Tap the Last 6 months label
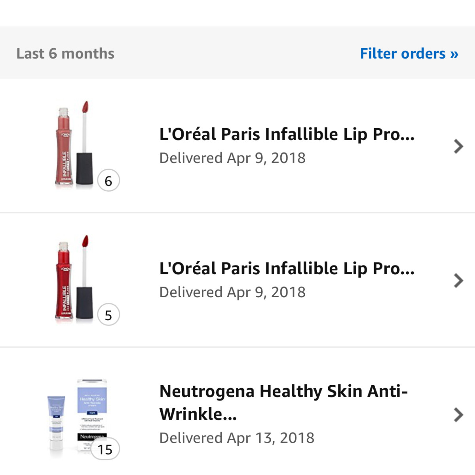The height and width of the screenshot is (475, 475). click(x=65, y=53)
